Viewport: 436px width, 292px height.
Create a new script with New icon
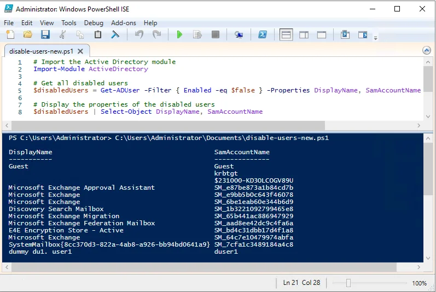[10, 35]
